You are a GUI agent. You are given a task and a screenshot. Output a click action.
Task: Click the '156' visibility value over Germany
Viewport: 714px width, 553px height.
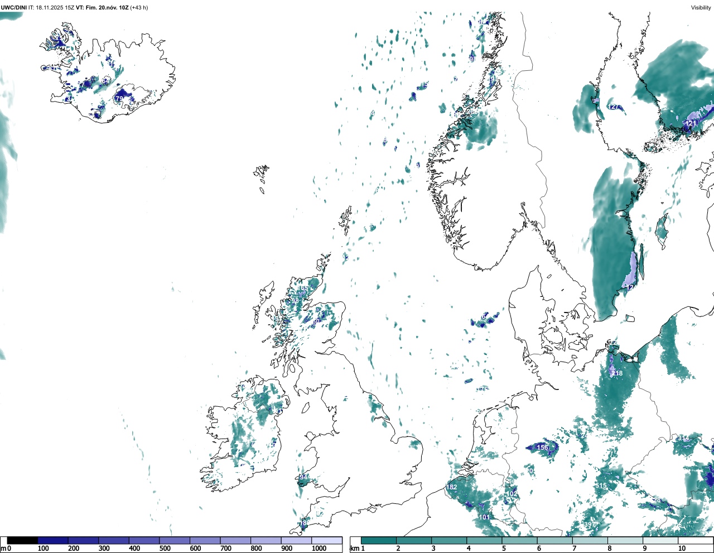tap(542, 448)
